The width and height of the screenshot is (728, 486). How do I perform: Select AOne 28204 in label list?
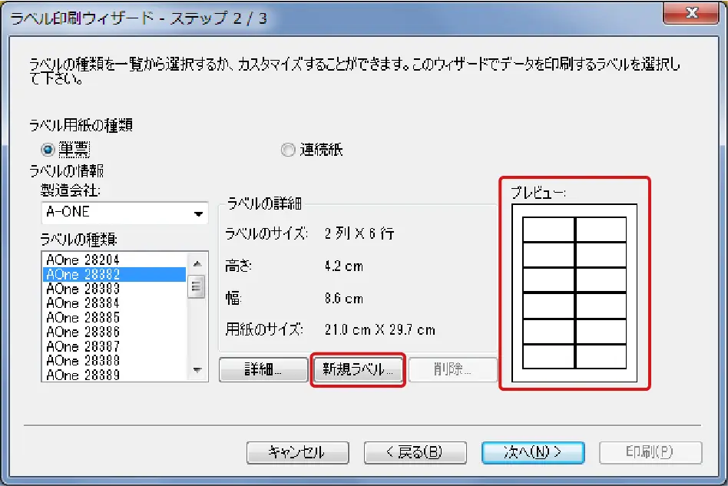114,260
